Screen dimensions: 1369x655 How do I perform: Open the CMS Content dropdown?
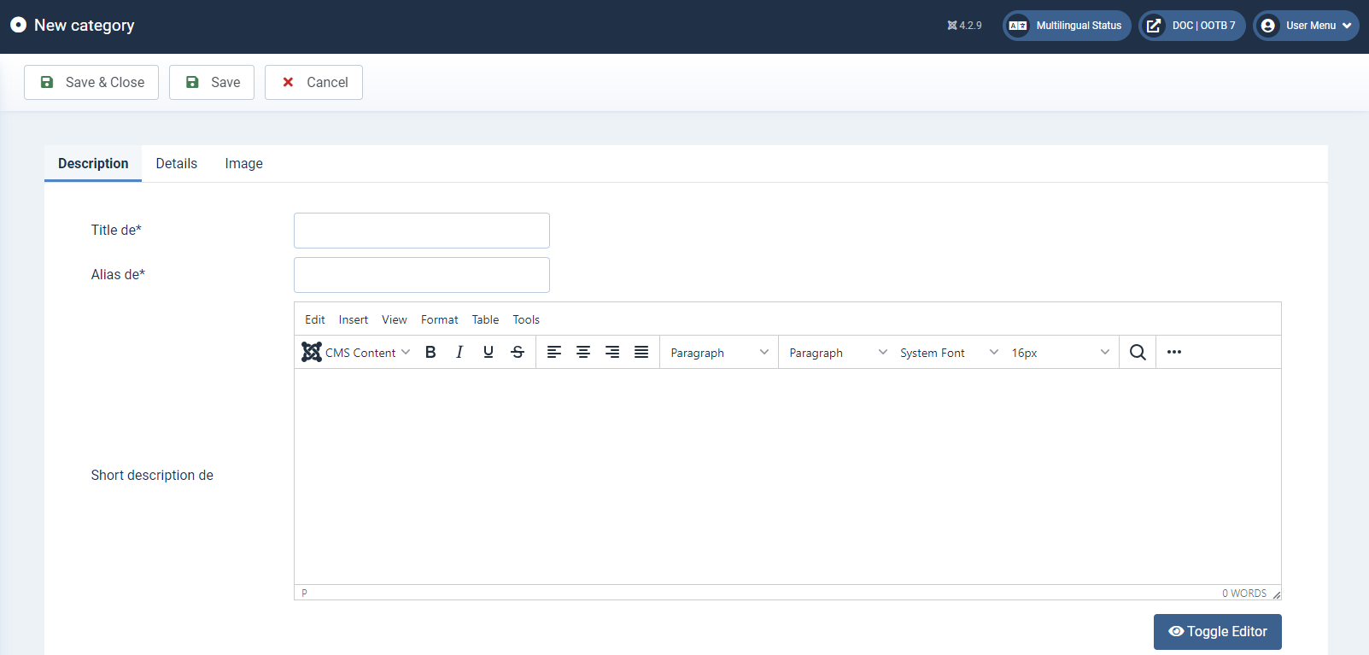click(x=356, y=352)
